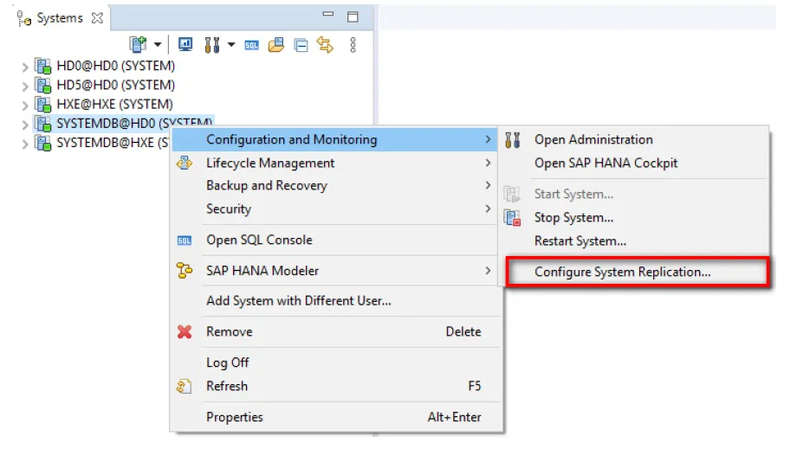Choose Open Administration in the submenu
Viewport: 797px width, 449px height.
634,139
